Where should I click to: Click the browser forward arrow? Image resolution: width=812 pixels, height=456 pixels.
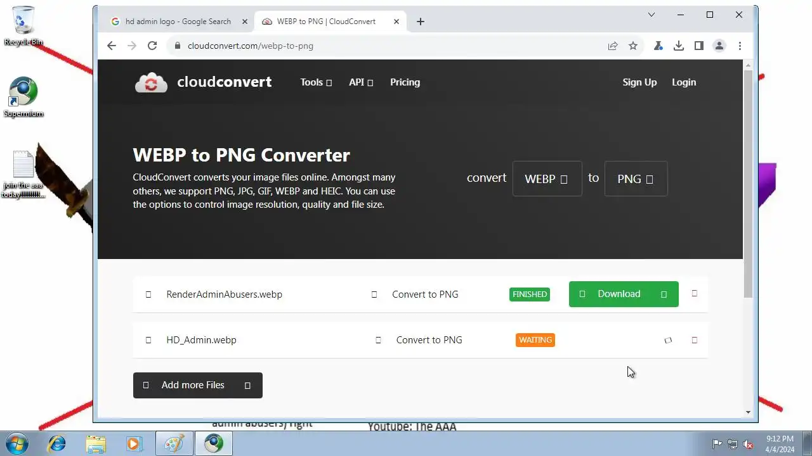(132, 46)
